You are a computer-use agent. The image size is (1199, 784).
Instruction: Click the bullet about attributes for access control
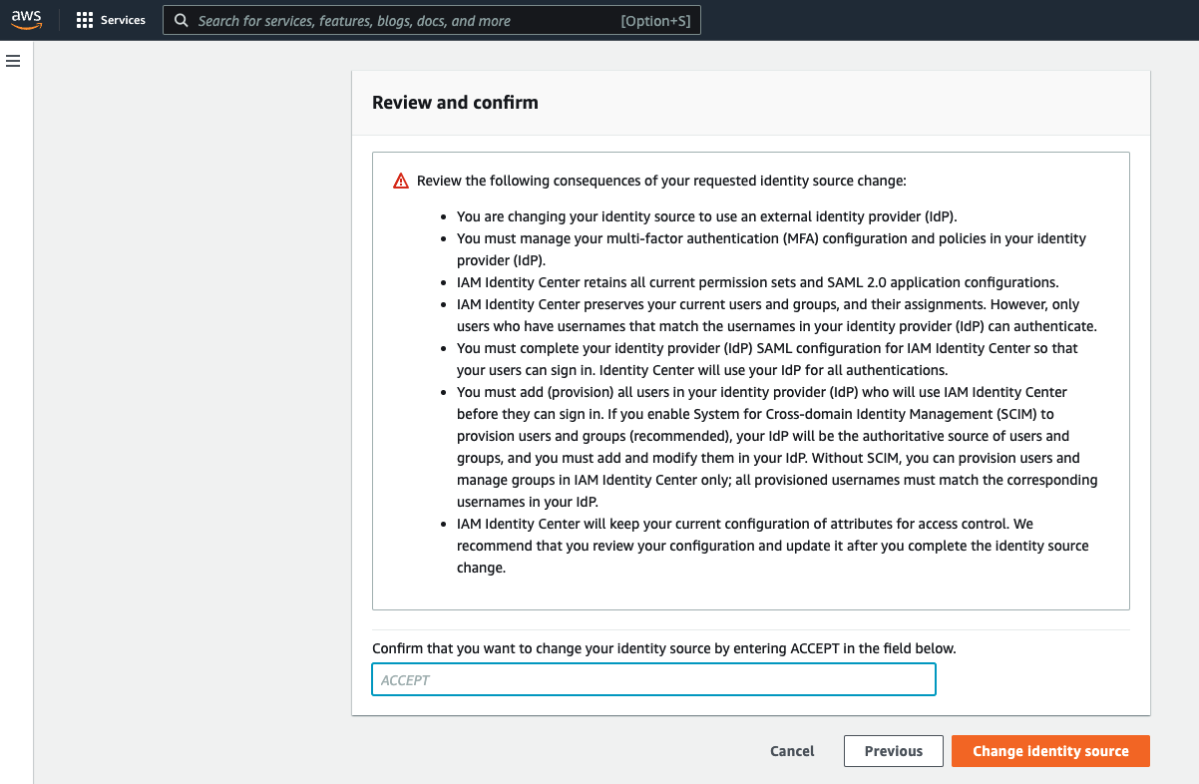(773, 546)
